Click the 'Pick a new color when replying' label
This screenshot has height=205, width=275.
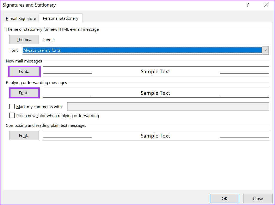pyautogui.click(x=58, y=116)
